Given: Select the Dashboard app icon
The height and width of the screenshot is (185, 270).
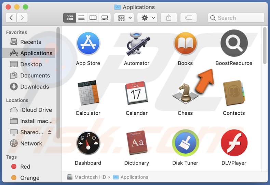Looking at the screenshot, I should pos(88,143).
